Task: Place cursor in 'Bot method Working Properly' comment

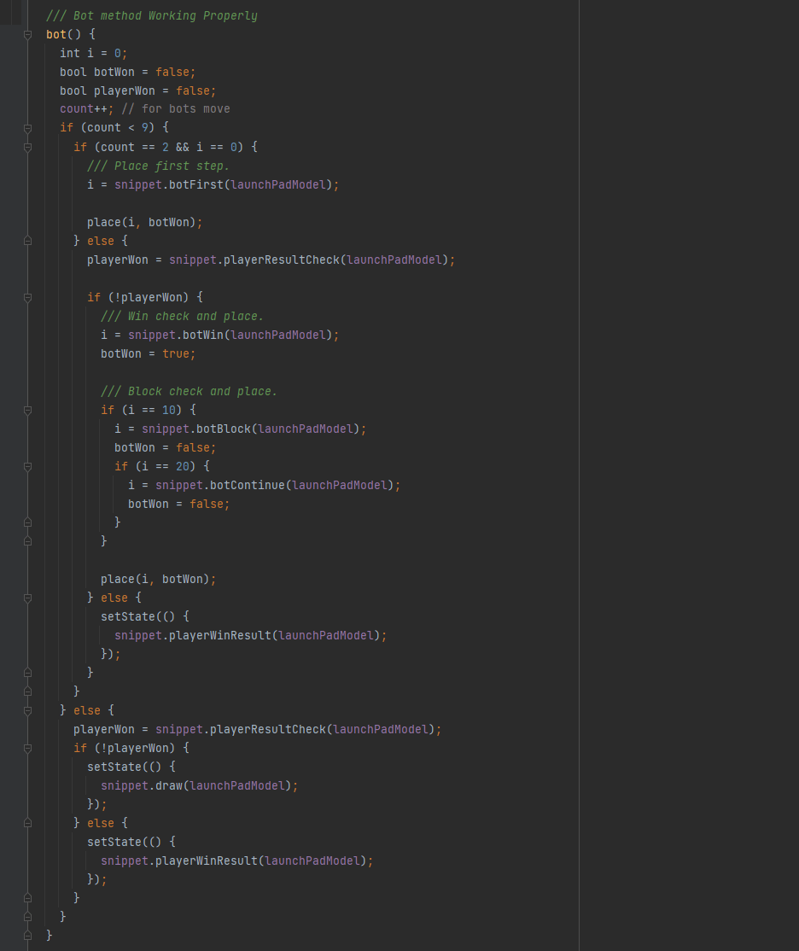Action: (x=152, y=15)
